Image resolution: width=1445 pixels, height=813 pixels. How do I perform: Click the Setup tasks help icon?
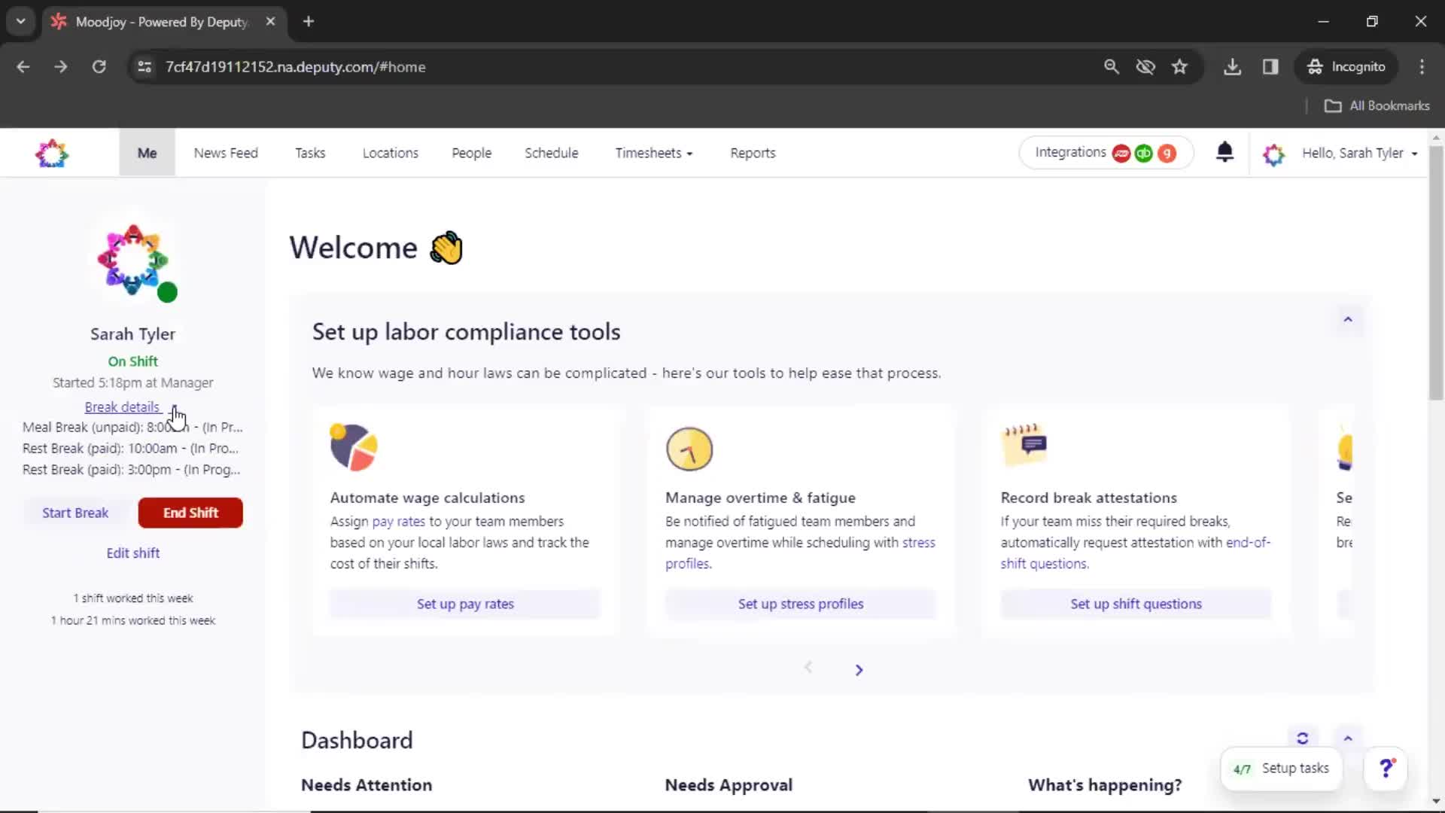pyautogui.click(x=1385, y=767)
